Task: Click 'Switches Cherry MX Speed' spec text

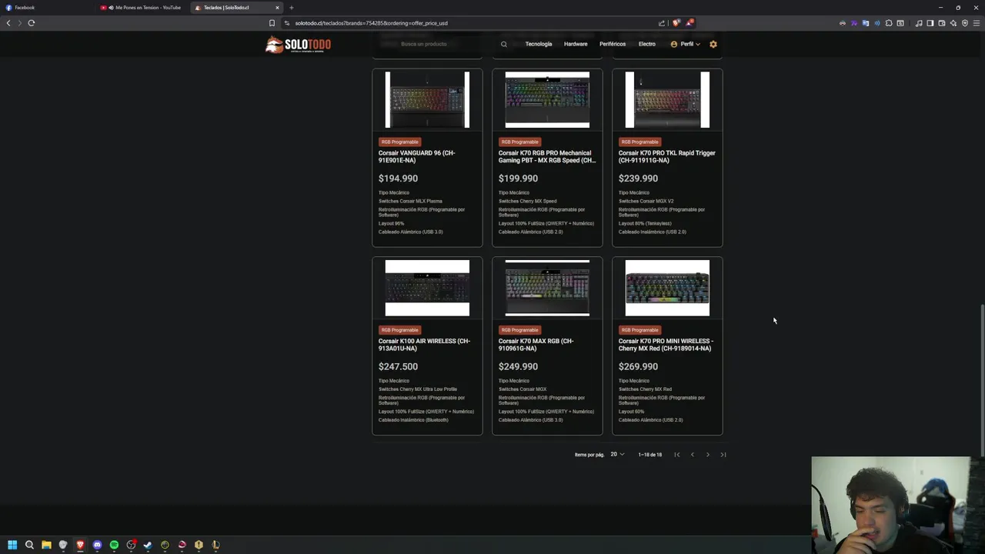Action: click(x=527, y=201)
